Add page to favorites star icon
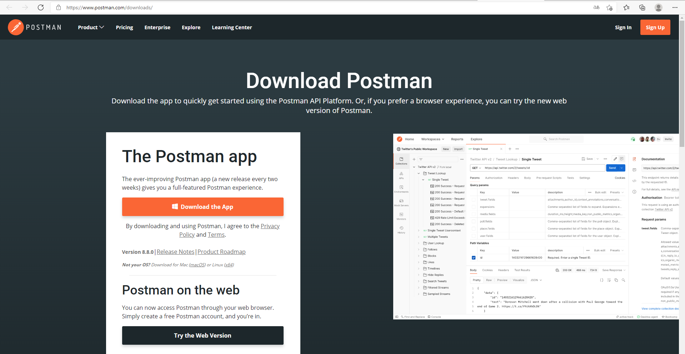Viewport: 685px width, 354px height. tap(609, 7)
